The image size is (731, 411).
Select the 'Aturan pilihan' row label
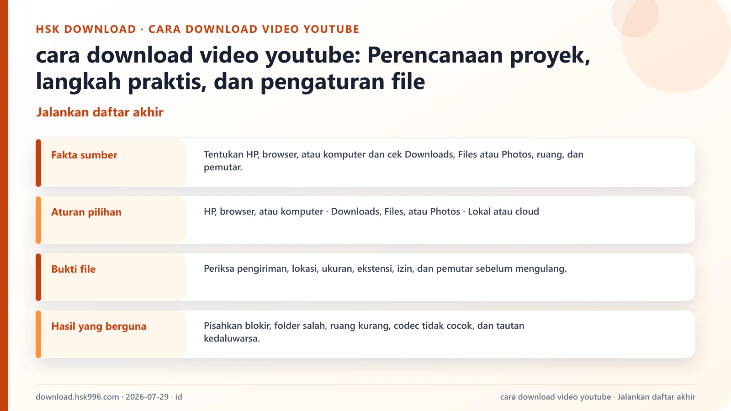(86, 212)
